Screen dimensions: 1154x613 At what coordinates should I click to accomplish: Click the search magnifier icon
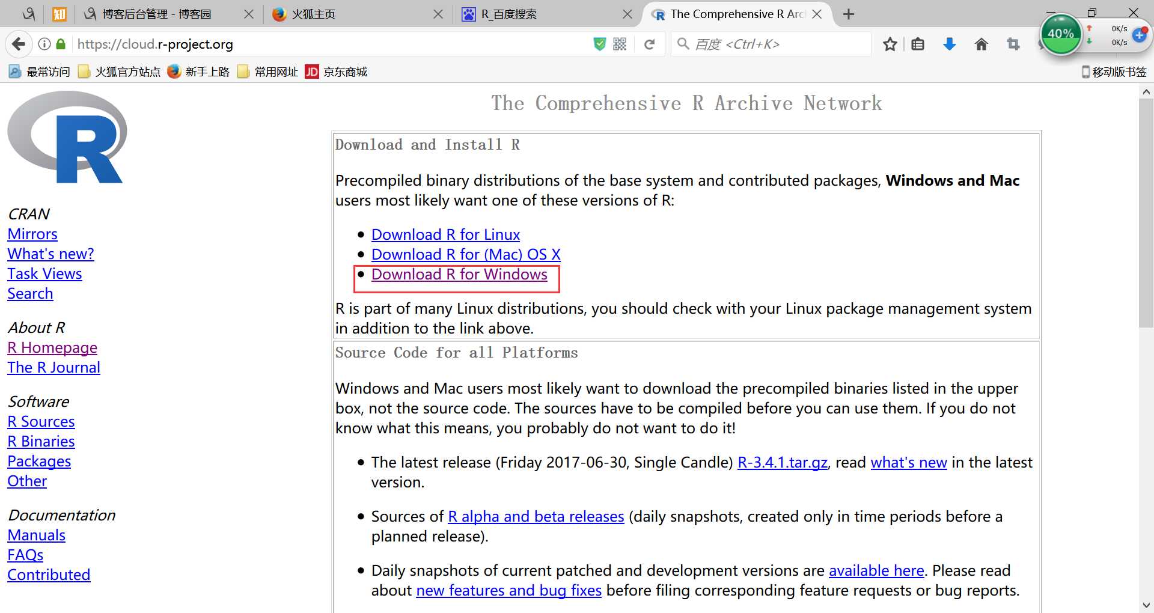point(683,44)
